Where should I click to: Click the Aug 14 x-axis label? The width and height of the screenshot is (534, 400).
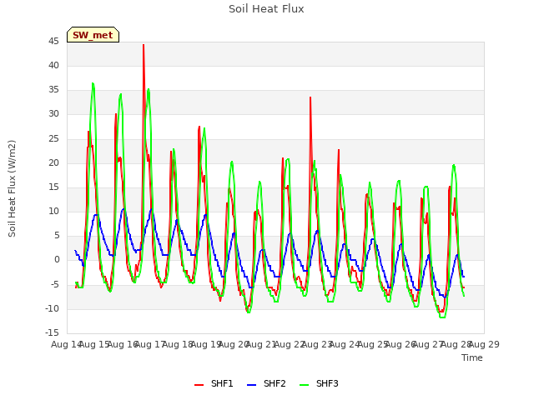tap(66, 344)
